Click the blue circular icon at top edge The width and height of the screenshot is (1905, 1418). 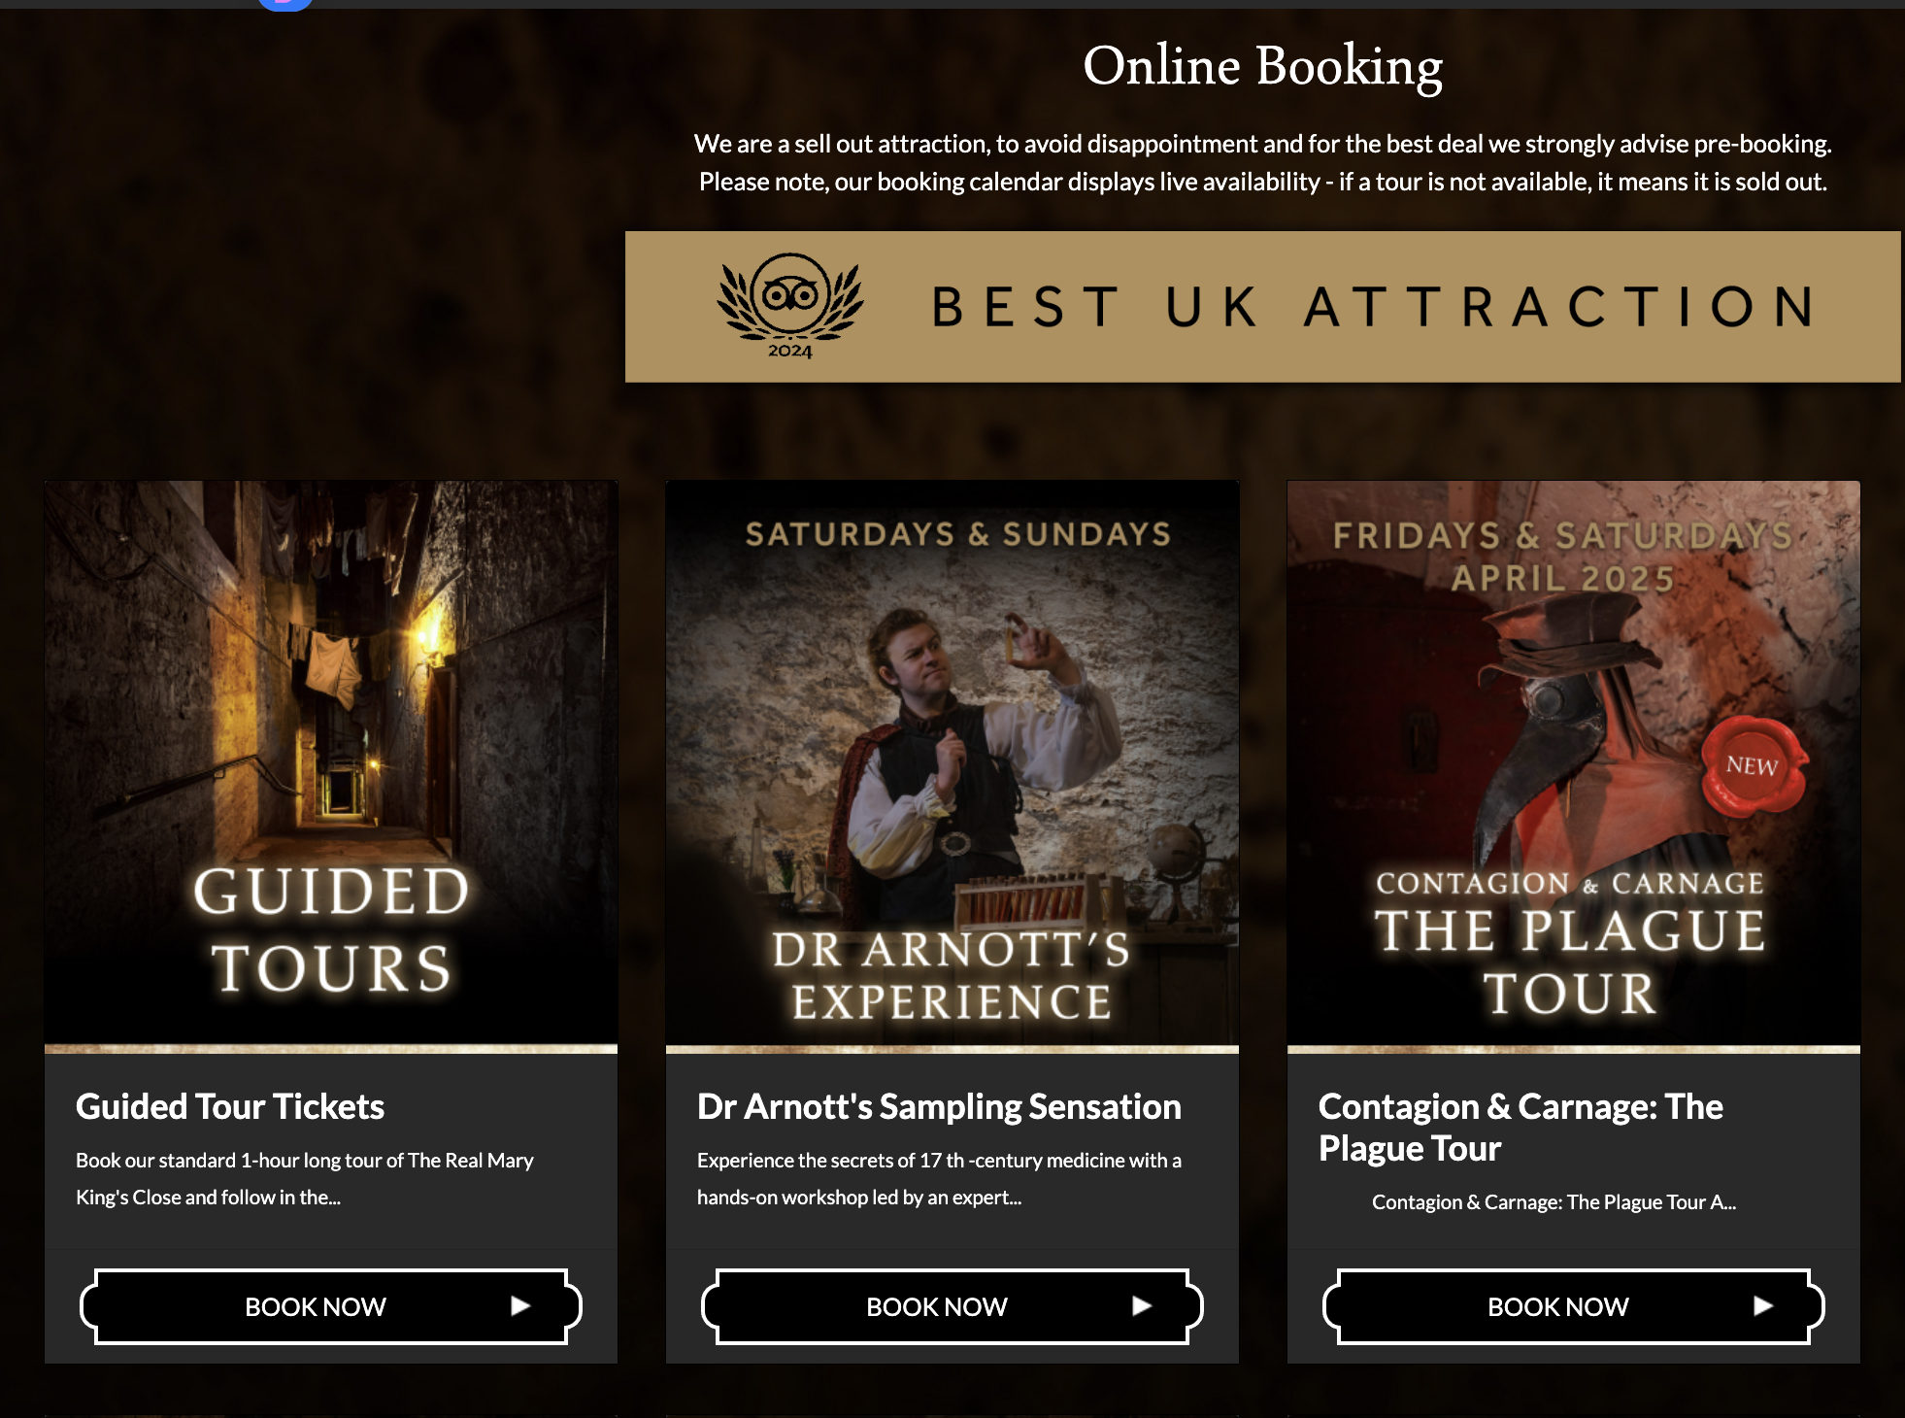285,5
